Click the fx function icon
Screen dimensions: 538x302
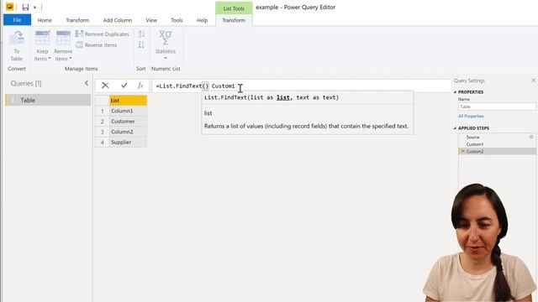click(140, 86)
